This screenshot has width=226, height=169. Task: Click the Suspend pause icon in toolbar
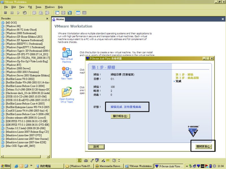click(x=12, y=13)
